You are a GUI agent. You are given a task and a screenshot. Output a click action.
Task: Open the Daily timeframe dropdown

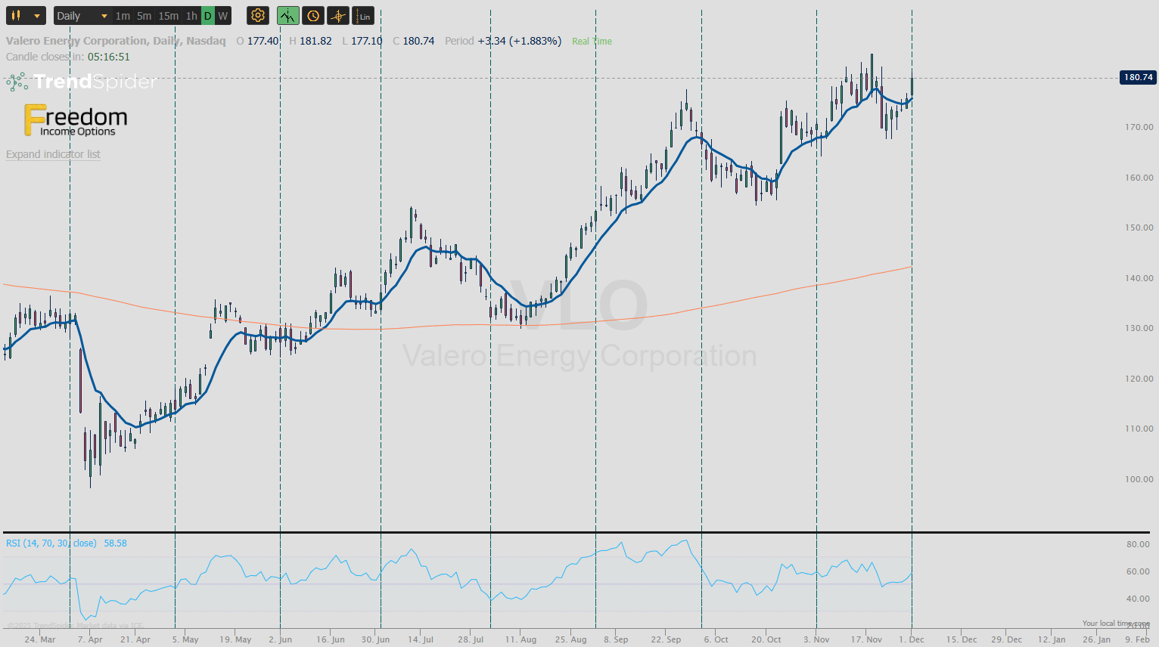coord(82,16)
